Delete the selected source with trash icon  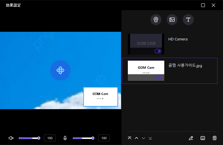point(214,138)
